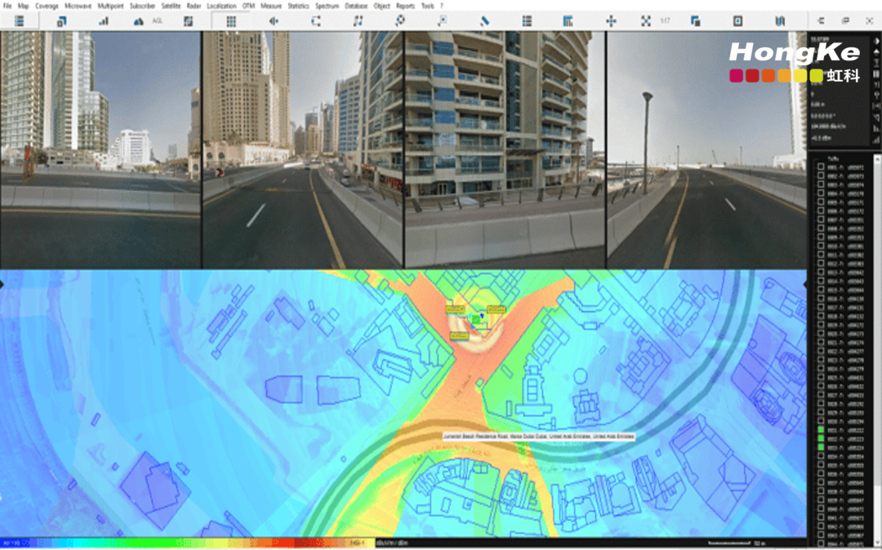The width and height of the screenshot is (882, 550).
Task: Open the Object menu
Action: point(382,6)
